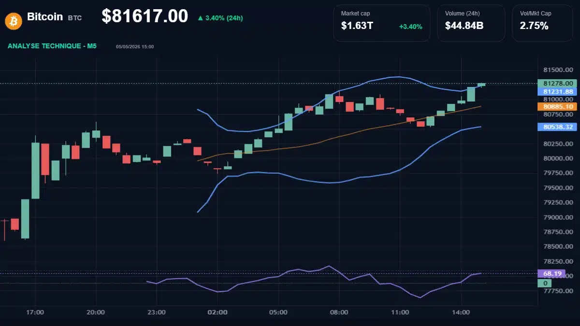Click the $81617.00 current price
This screenshot has height=326, width=580.
145,16
